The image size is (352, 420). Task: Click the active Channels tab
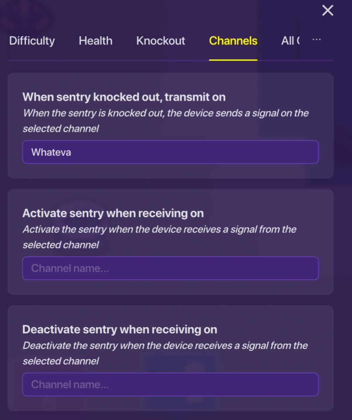pos(233,41)
